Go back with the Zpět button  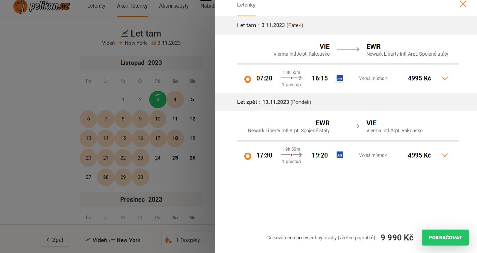click(x=55, y=240)
